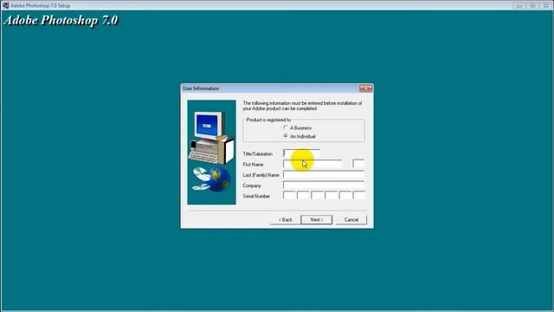The width and height of the screenshot is (554, 312).
Task: Click the Company label
Action: click(252, 185)
